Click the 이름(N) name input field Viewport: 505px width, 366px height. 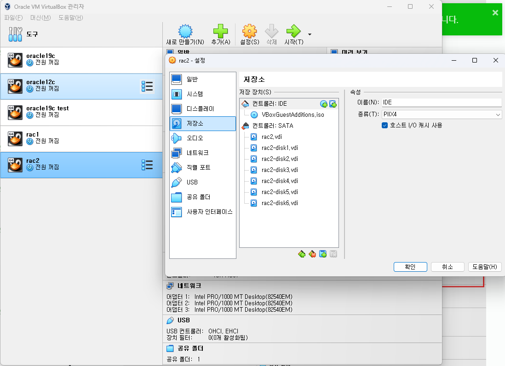point(442,103)
